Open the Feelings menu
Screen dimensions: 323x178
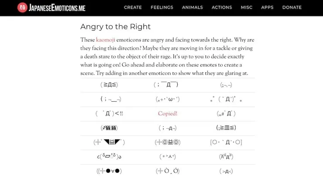coord(162,7)
